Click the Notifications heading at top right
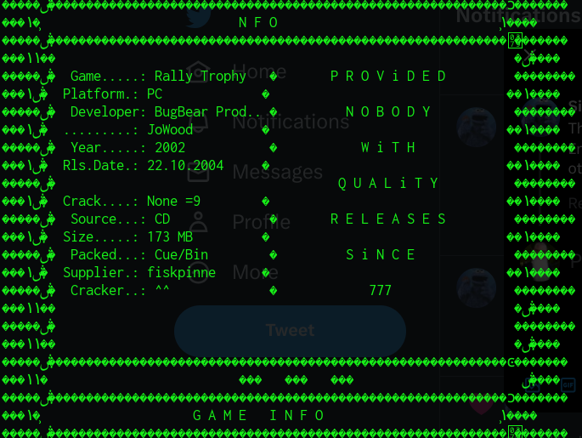Screen dimensions: 582x438 519,16
